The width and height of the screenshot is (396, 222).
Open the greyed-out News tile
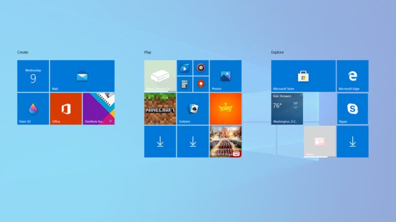(320, 141)
